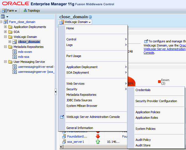Expand the SOA folder
The image size is (186, 150).
tap(5, 32)
